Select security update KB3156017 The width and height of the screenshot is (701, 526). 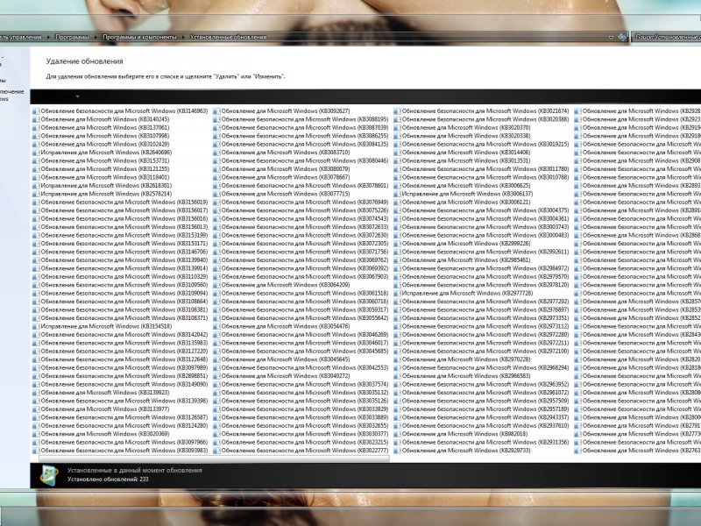tap(120, 210)
